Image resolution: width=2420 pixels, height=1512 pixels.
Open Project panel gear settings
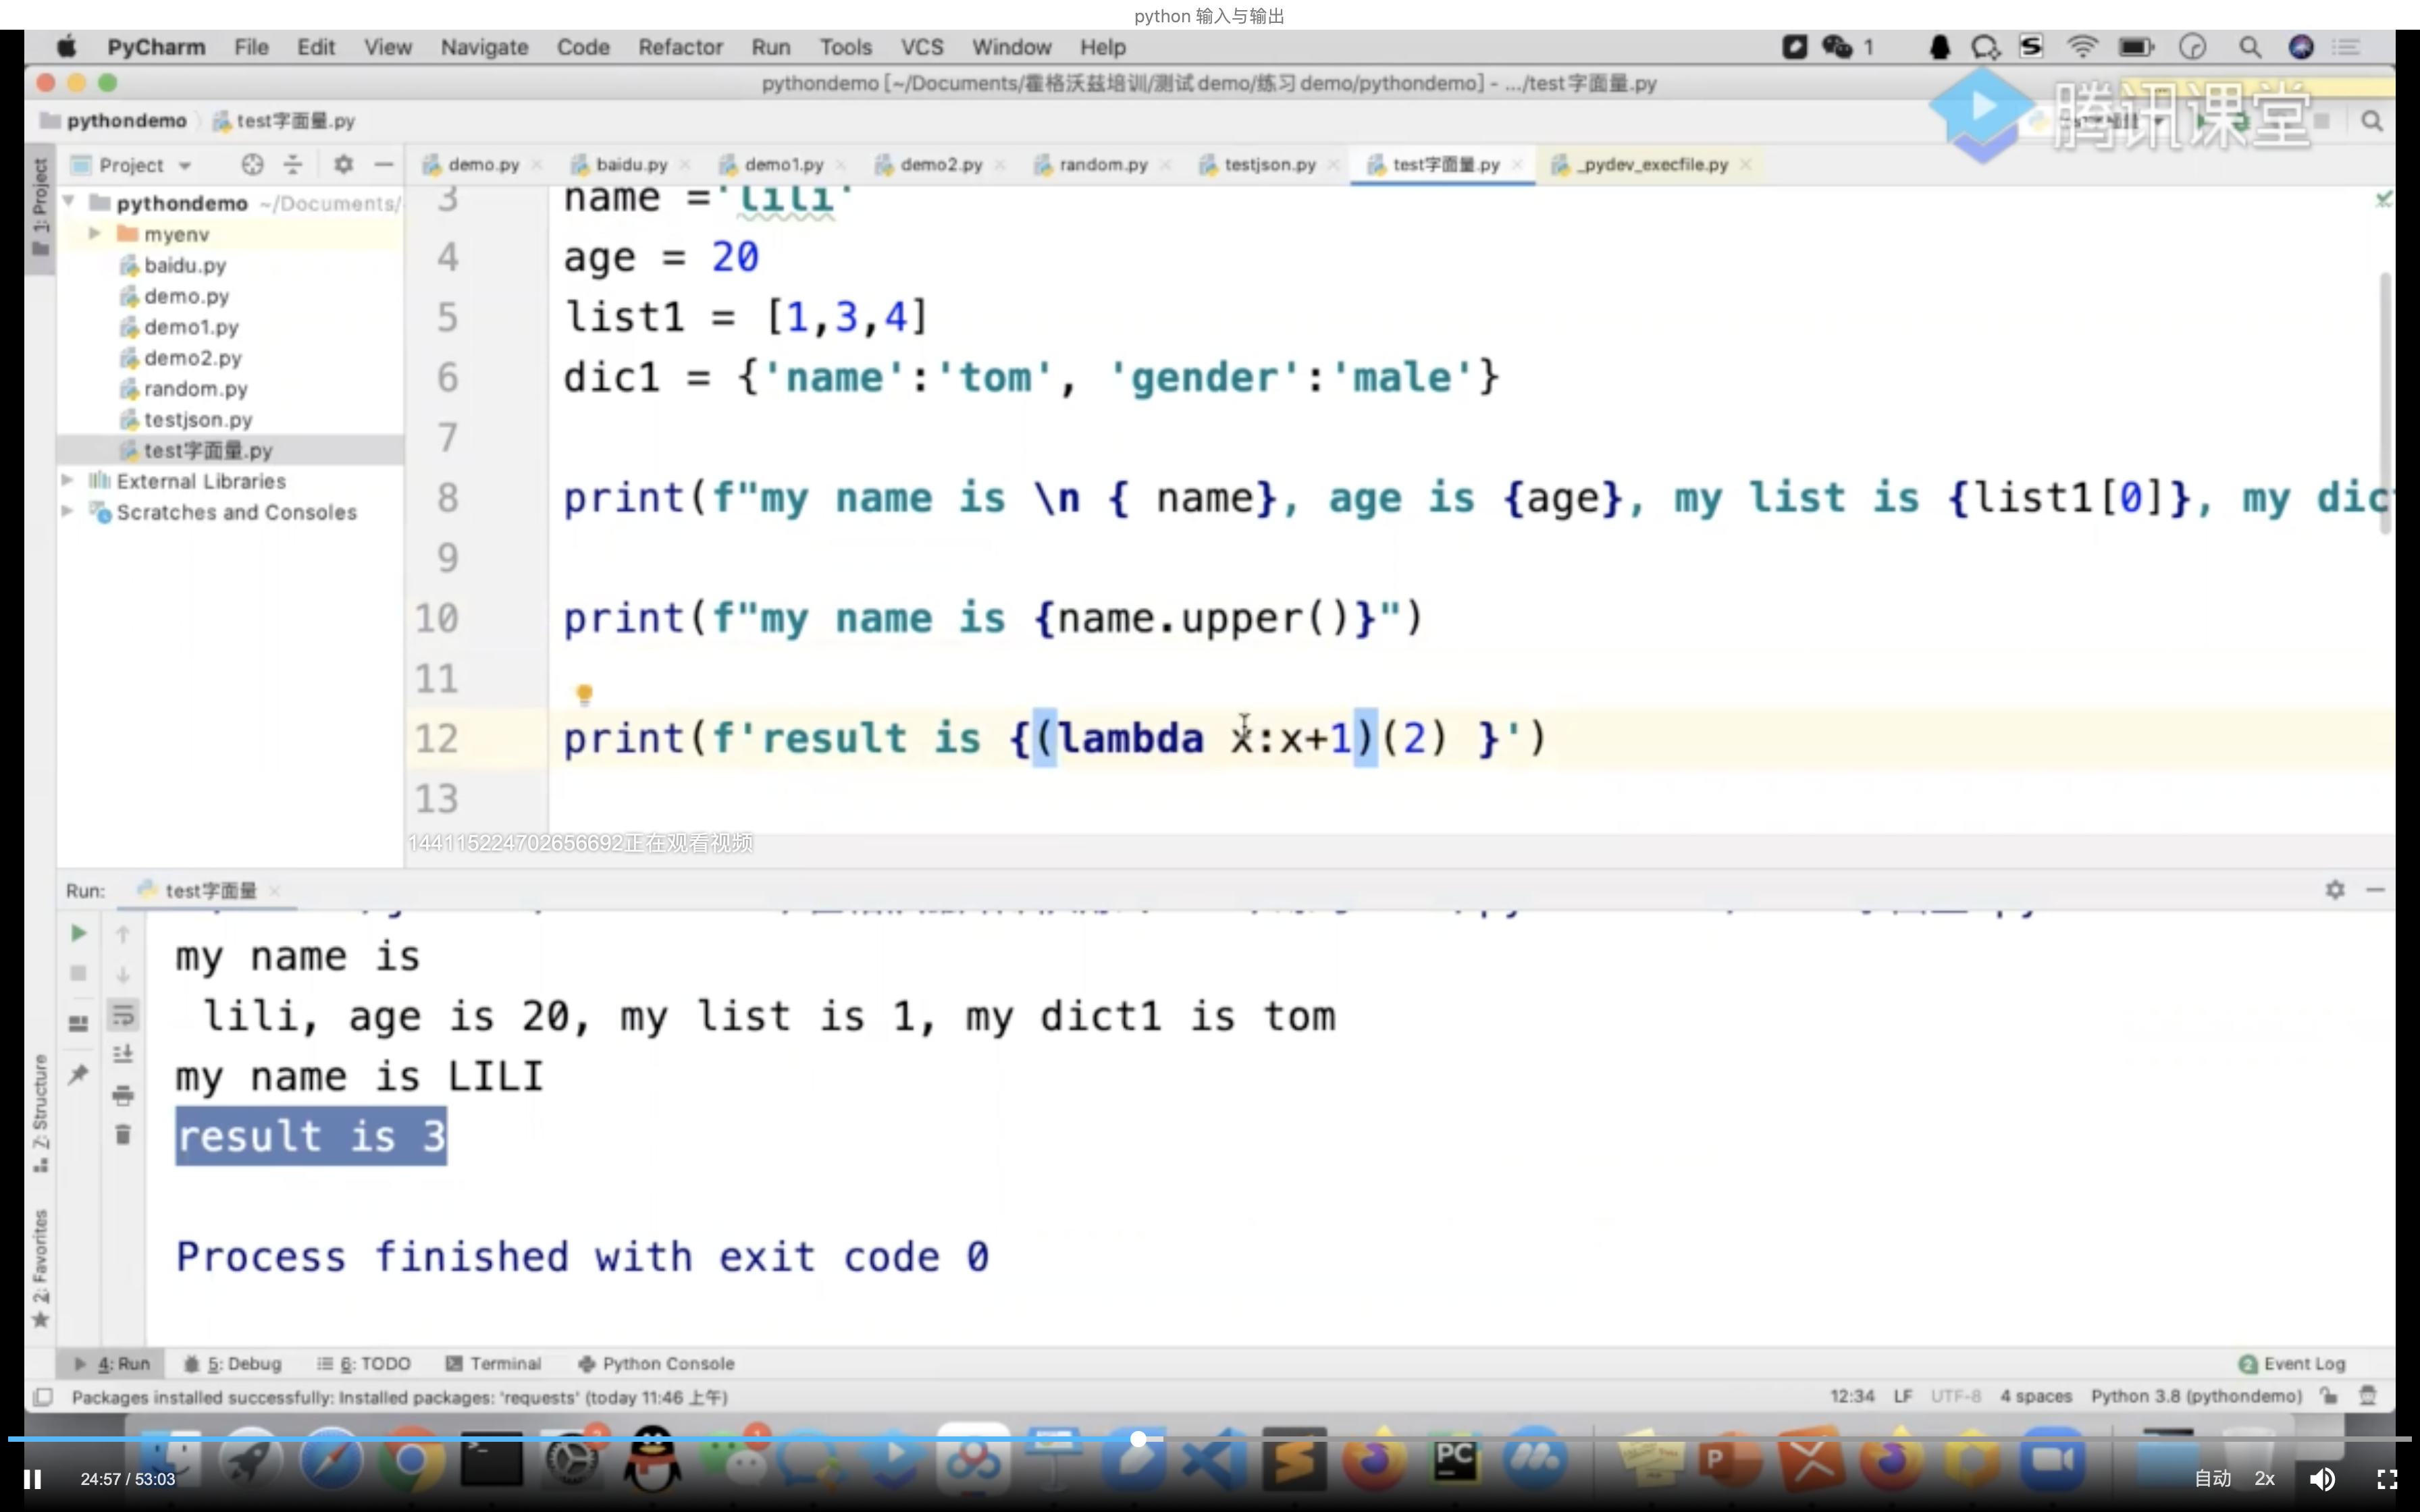click(x=343, y=165)
